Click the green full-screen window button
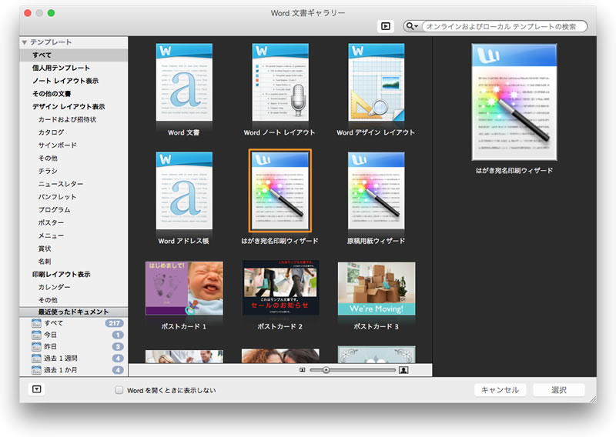The width and height of the screenshot is (616, 437). [x=51, y=13]
